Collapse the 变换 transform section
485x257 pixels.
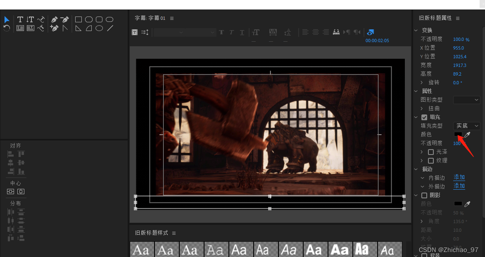(x=416, y=30)
